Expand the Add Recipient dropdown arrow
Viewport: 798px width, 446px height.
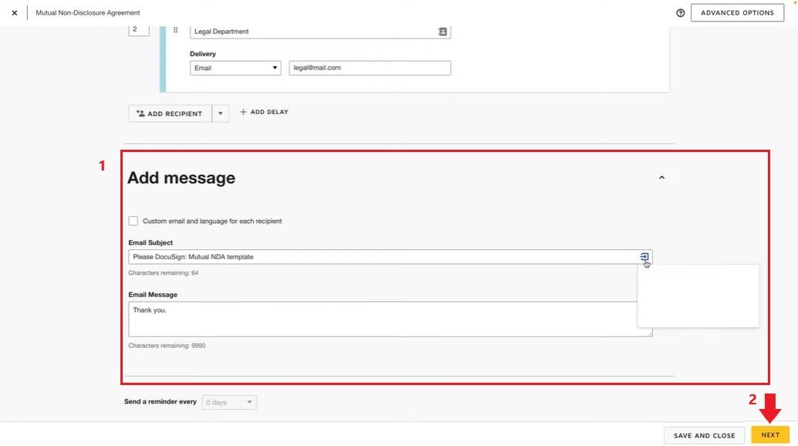(220, 113)
